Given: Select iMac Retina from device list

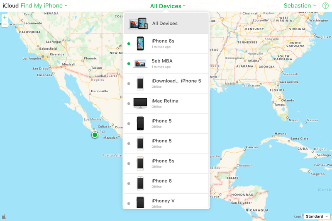Looking at the screenshot, I should point(166,103).
